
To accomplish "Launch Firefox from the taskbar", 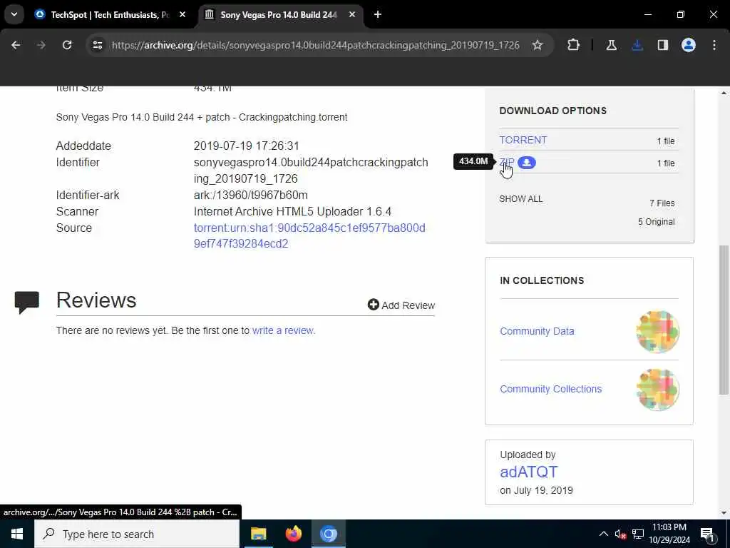I will tap(293, 534).
